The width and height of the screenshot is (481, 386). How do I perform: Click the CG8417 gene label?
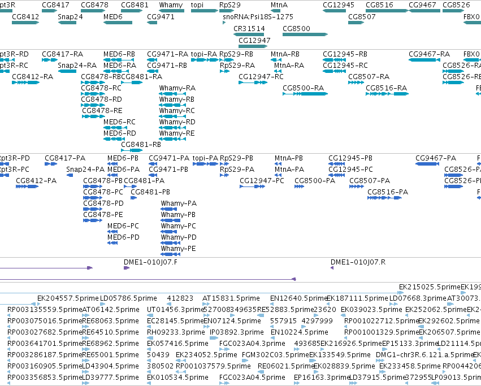[55, 5]
